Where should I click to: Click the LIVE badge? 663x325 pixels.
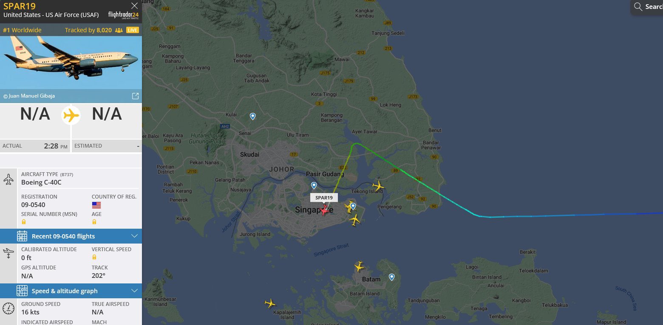pyautogui.click(x=133, y=30)
